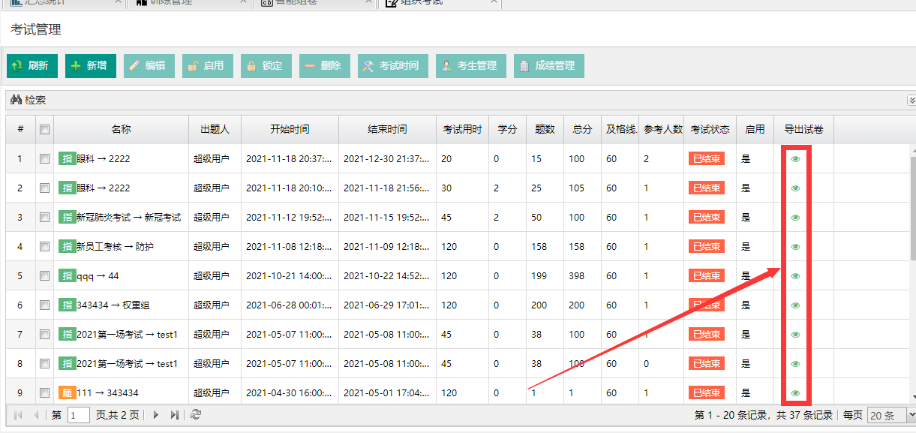This screenshot has width=916, height=433.
Task: Add a new exam with 新增
Action: pos(90,66)
